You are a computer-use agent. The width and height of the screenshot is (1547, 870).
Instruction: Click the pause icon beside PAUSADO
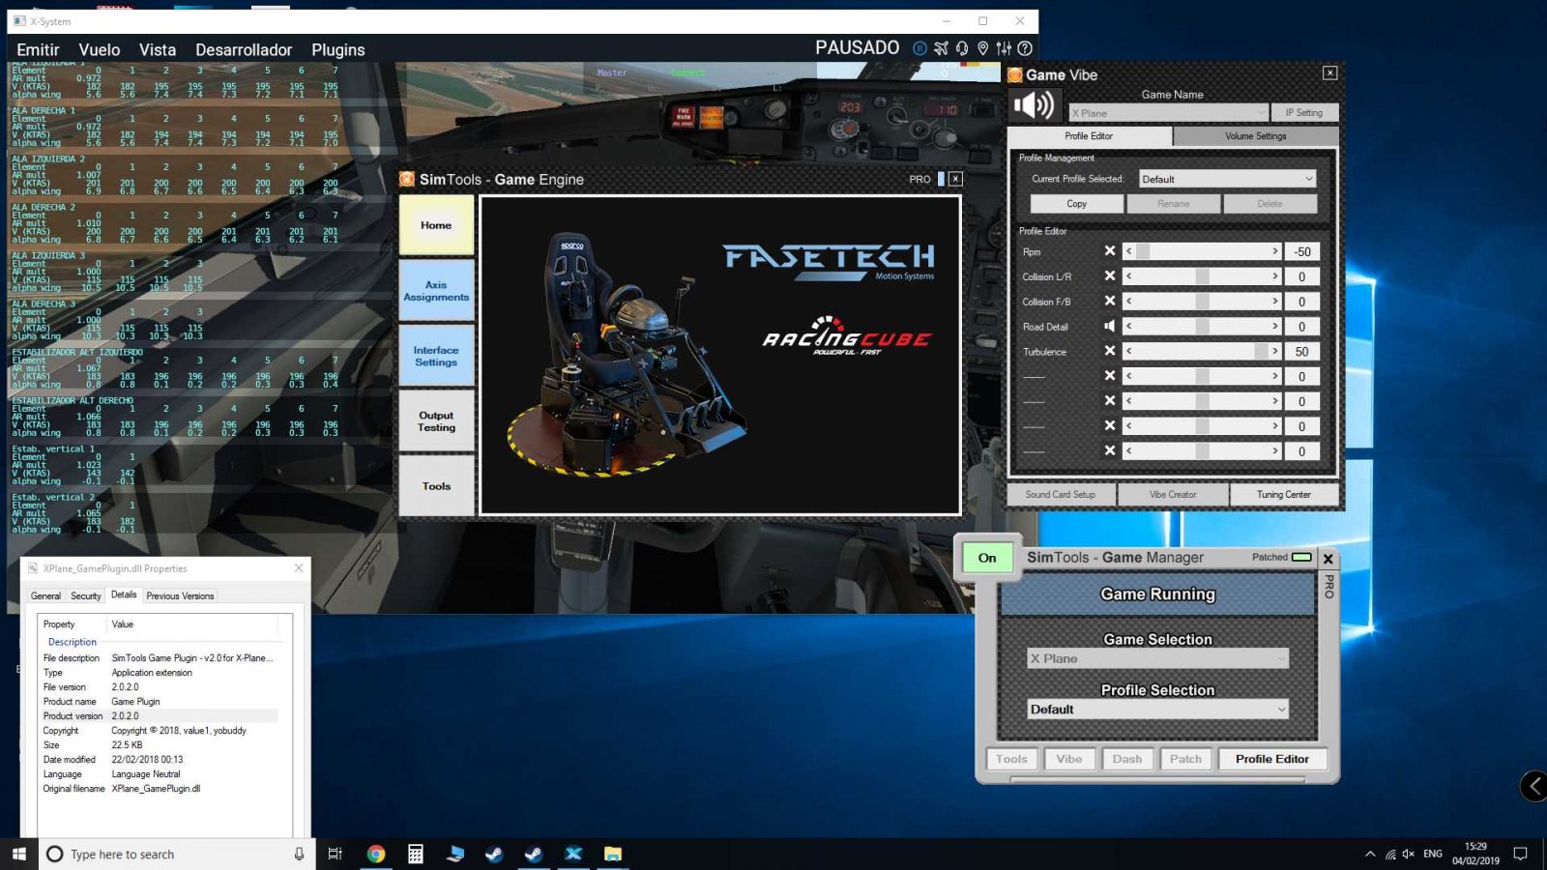click(x=919, y=48)
